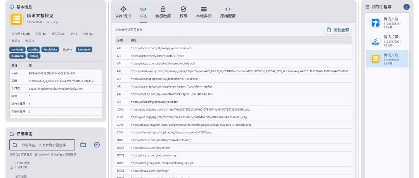Click the badge showing 3 cached mini programs
Image resolution: width=419 pixels, height=178 pixels.
coord(406,7)
